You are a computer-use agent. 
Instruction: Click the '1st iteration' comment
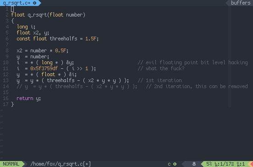coord(160,80)
